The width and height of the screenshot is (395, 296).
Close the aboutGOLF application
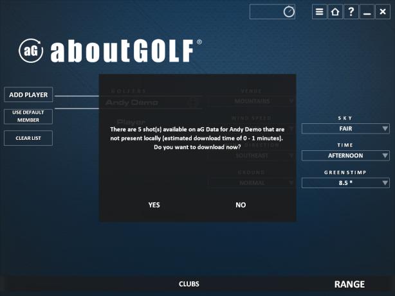[x=383, y=12]
